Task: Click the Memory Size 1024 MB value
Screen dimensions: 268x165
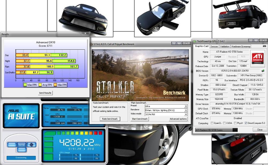Action: point(219,99)
